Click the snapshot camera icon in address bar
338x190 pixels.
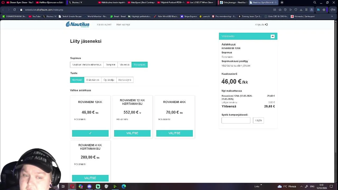tap(280, 10)
